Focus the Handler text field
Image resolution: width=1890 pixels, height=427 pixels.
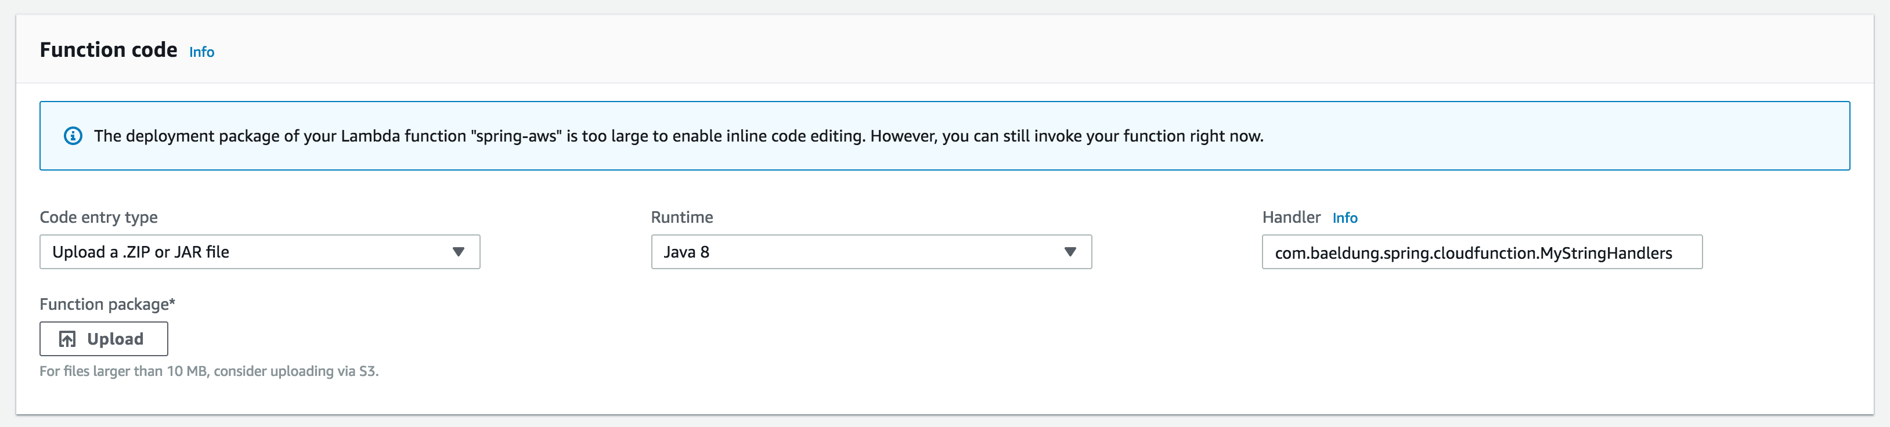[1481, 253]
